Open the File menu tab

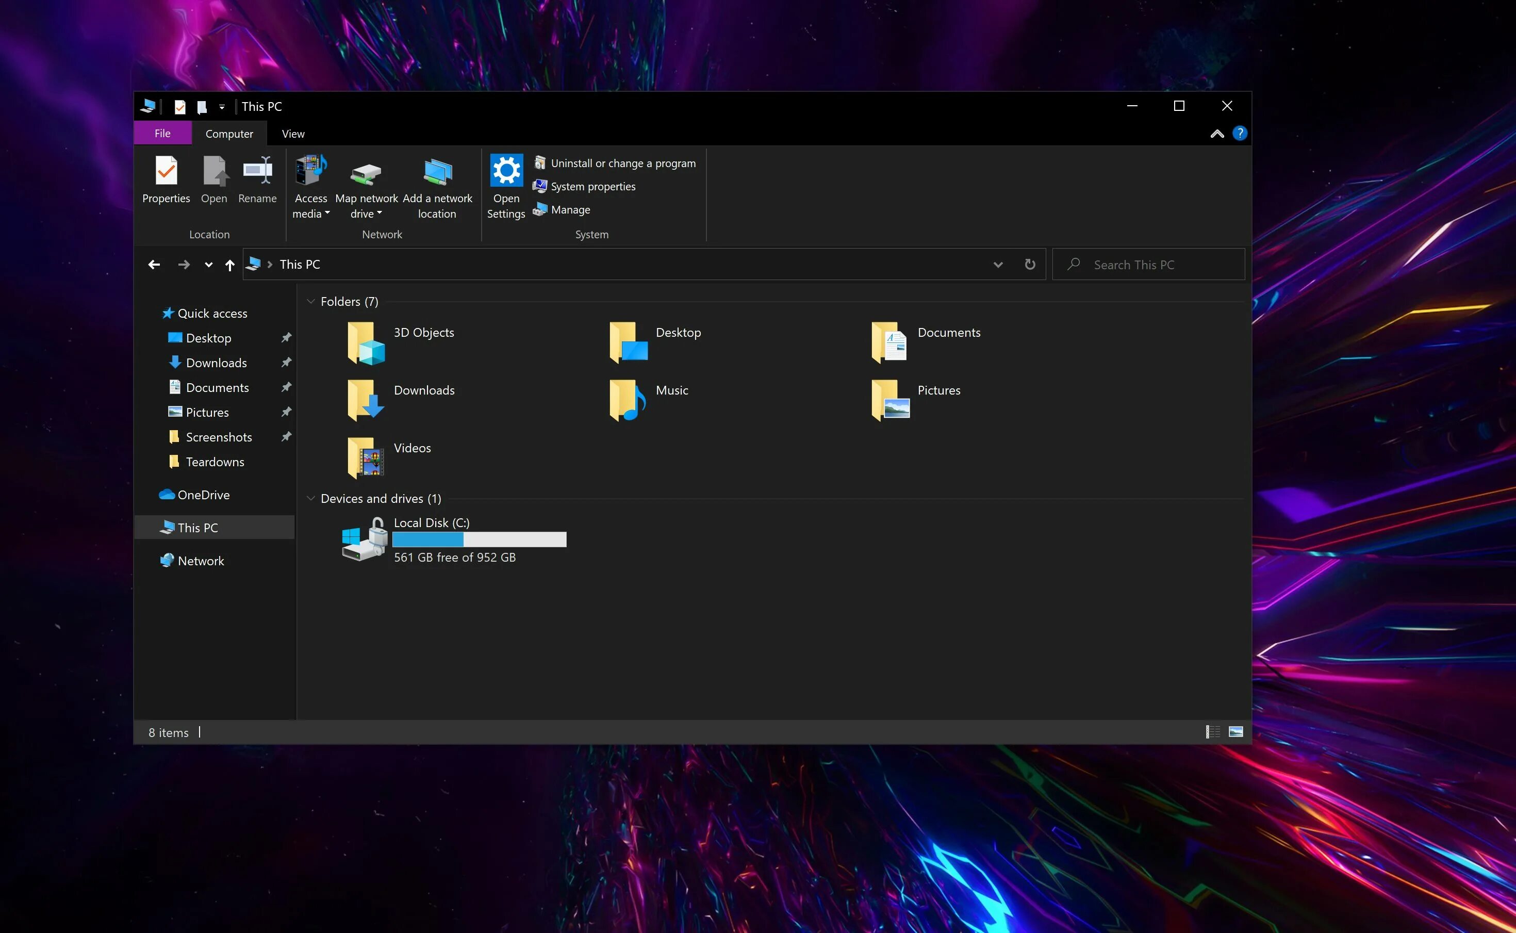coord(162,134)
